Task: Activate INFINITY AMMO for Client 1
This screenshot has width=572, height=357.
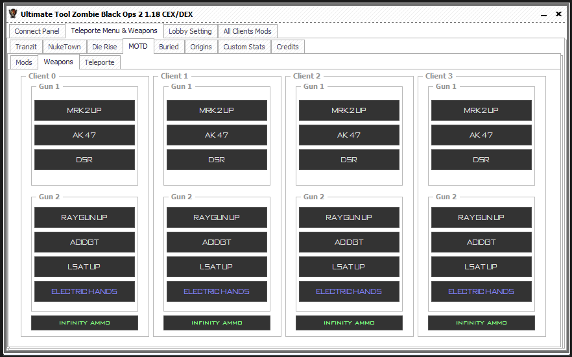Action: (x=217, y=323)
